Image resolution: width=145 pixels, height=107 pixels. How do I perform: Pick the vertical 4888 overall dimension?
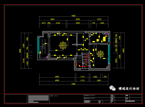pos(20,51)
